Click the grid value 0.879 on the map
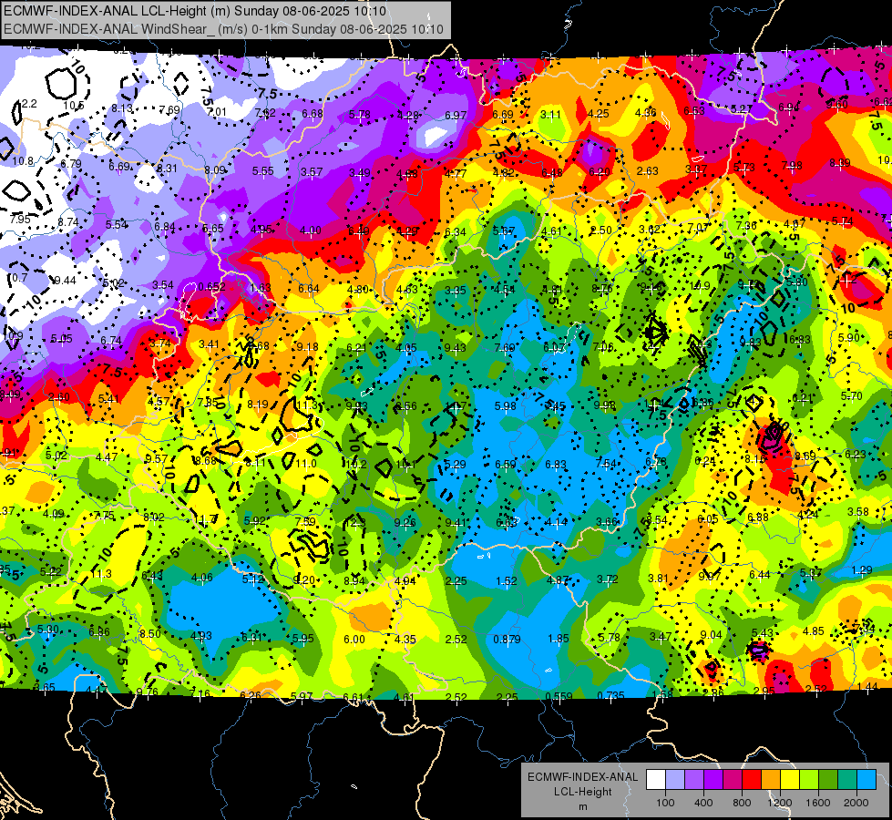The width and height of the screenshot is (892, 820). pyautogui.click(x=507, y=640)
